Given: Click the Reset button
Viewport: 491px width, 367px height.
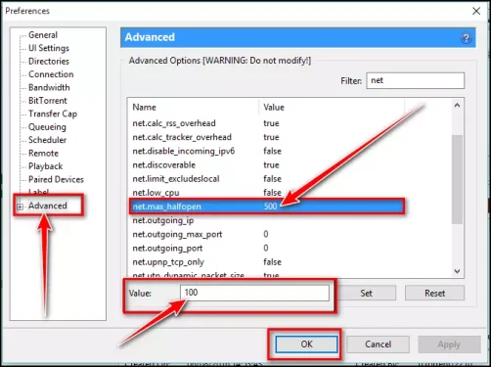Looking at the screenshot, I should [434, 293].
